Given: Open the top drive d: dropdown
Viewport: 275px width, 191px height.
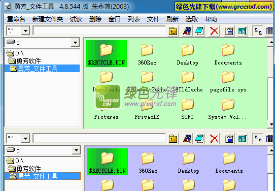Looking at the screenshot, I should (75, 43).
